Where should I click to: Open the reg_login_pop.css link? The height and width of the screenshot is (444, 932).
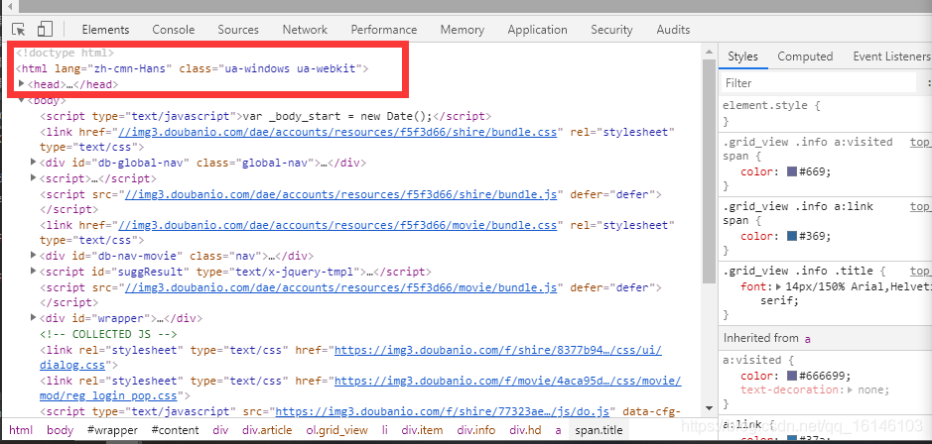pyautogui.click(x=507, y=381)
